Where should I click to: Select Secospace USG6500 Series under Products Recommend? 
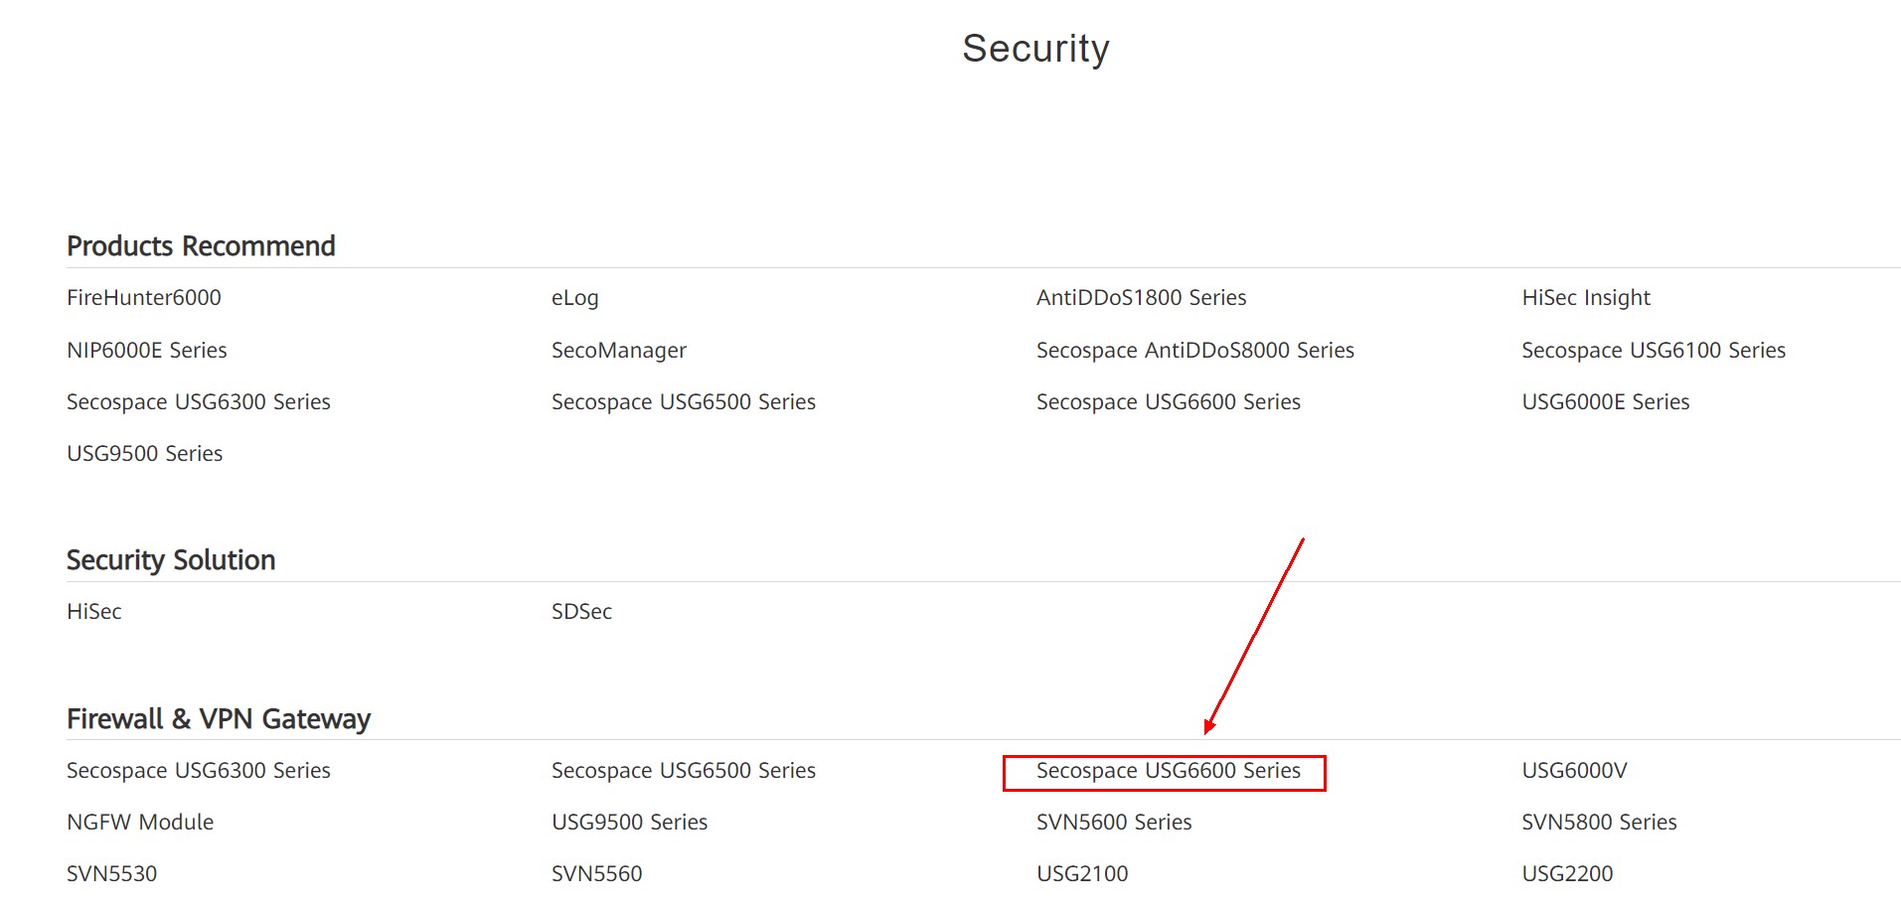pos(684,401)
